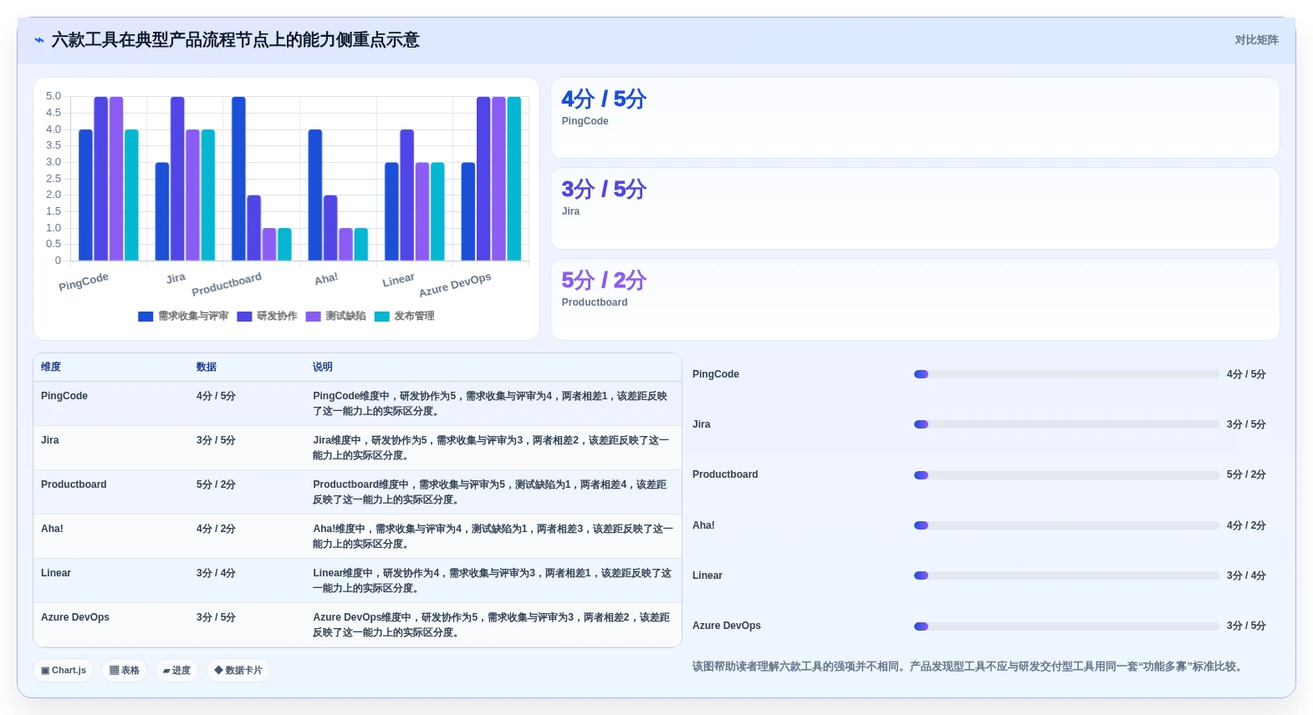Click Productboard's tall 需求收集与评审 bar
This screenshot has height=715, width=1313.
238,179
